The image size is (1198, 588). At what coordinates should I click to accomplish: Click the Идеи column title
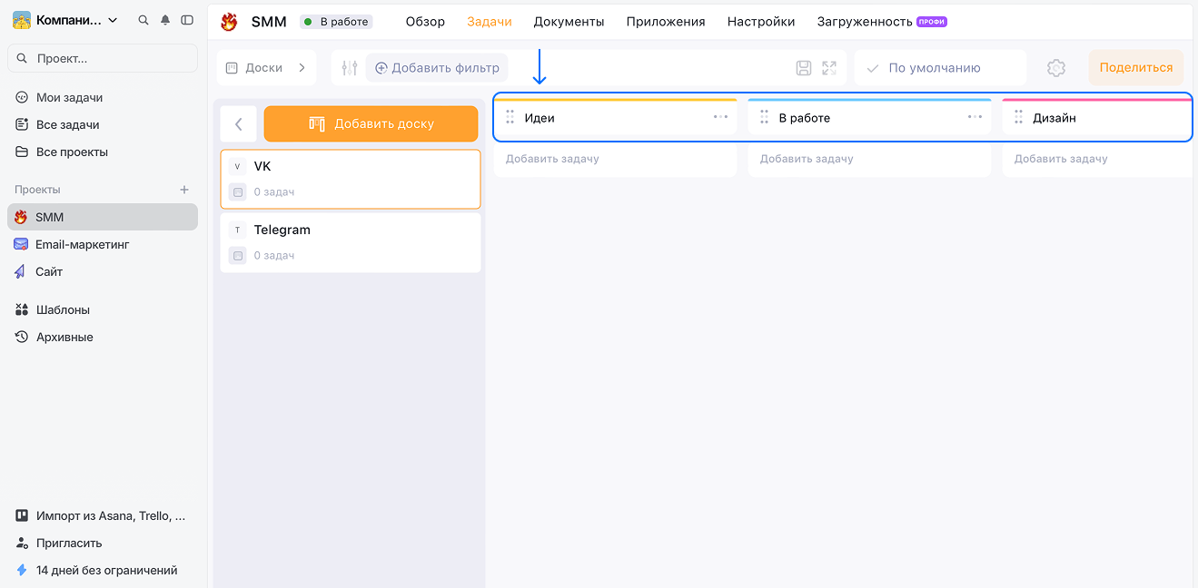540,118
